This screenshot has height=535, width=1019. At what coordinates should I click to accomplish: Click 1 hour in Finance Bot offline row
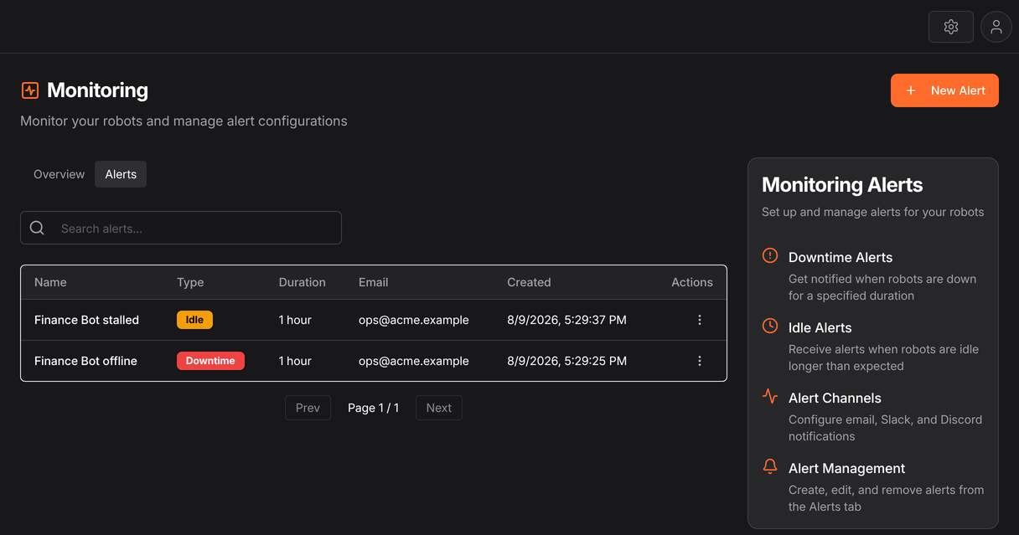(x=295, y=361)
